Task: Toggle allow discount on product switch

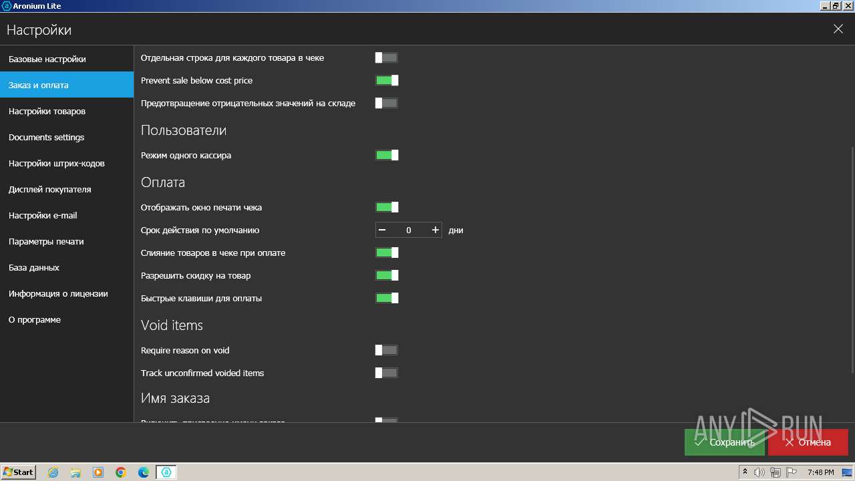Action: pos(387,275)
